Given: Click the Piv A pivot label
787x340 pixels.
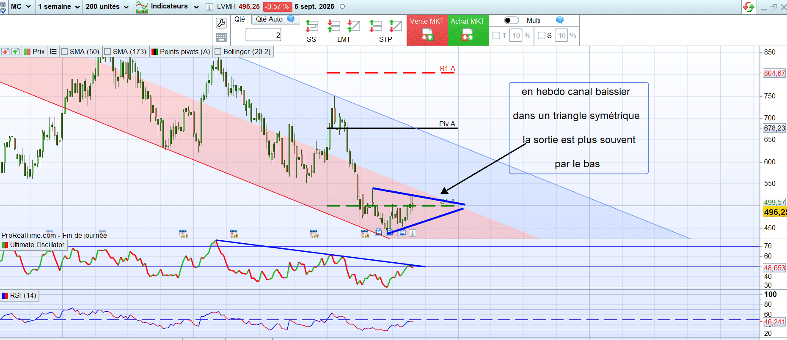Looking at the screenshot, I should pyautogui.click(x=447, y=124).
